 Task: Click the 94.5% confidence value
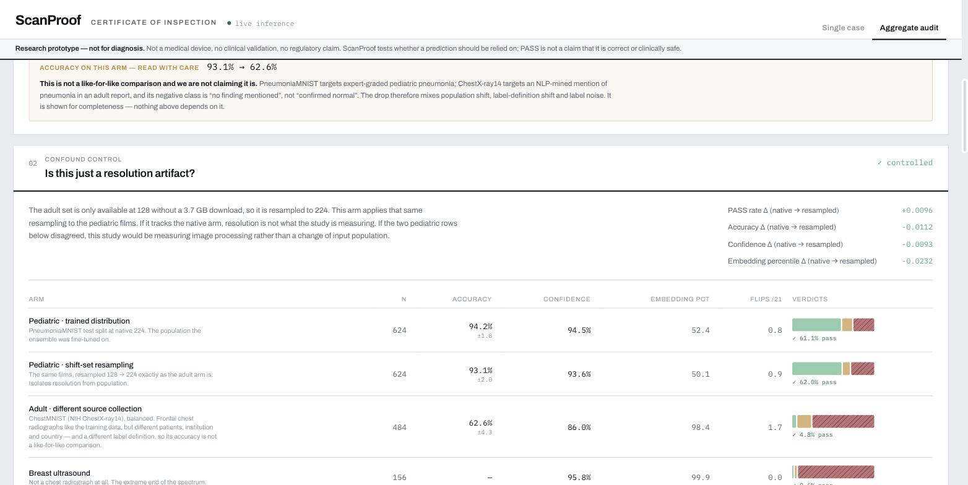579,330
